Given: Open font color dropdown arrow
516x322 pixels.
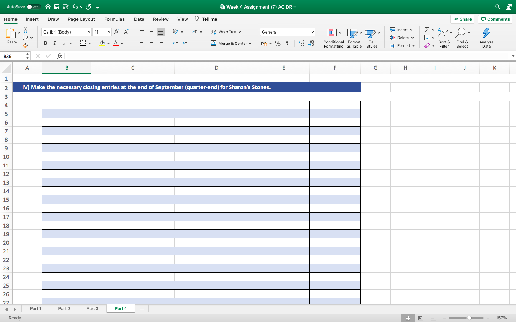Looking at the screenshot, I should [x=122, y=43].
